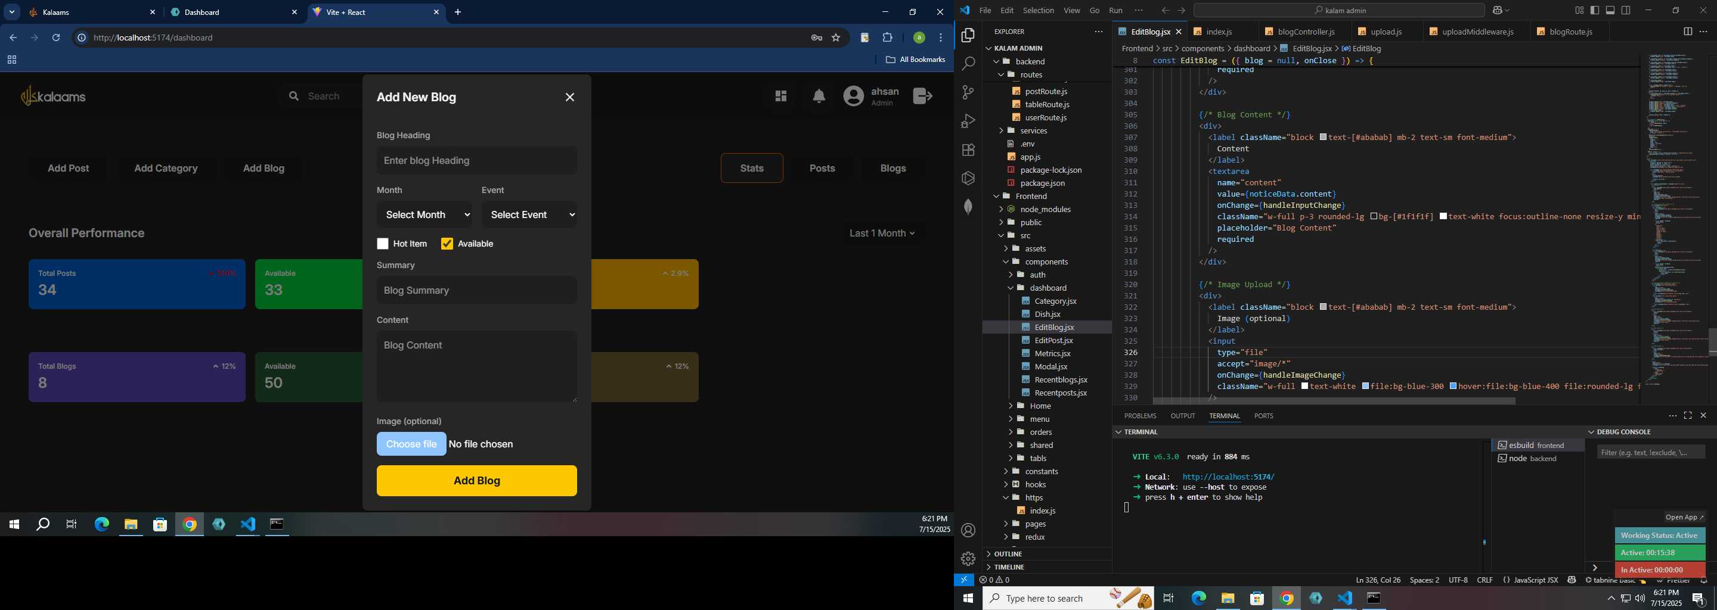This screenshot has width=1717, height=610.
Task: Click the Choose file button
Action: (x=411, y=444)
